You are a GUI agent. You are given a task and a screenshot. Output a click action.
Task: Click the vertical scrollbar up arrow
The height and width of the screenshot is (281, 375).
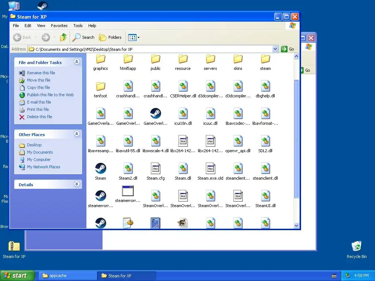point(296,56)
